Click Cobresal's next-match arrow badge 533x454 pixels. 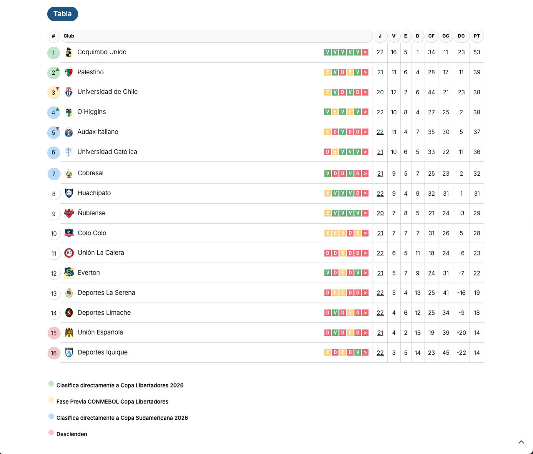tap(365, 174)
